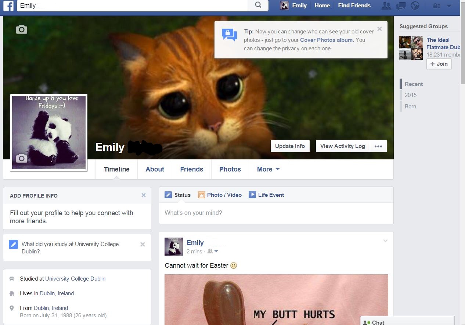This screenshot has width=465, height=325.
Task: Click the Facebook logo icon
Action: point(8,6)
